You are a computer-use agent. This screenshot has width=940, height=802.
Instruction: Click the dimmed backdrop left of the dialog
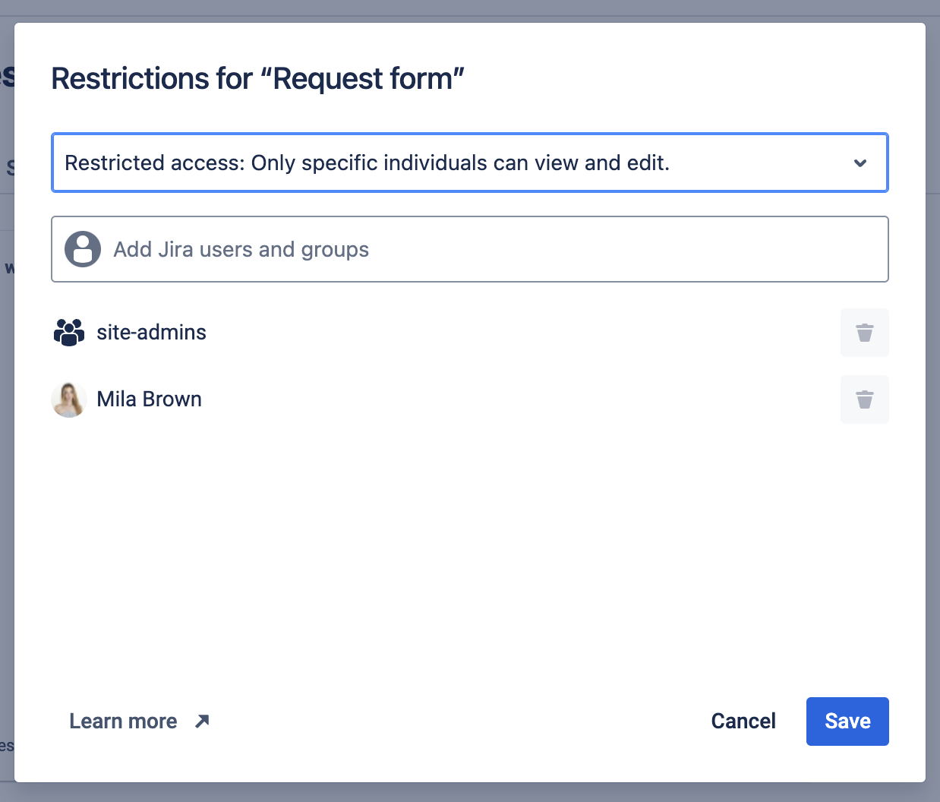point(6,456)
